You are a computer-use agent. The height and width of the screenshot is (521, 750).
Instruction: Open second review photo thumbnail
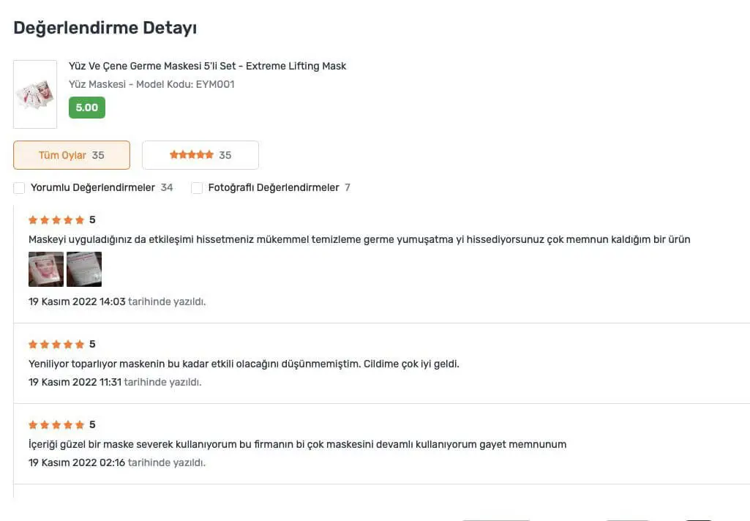coord(84,269)
